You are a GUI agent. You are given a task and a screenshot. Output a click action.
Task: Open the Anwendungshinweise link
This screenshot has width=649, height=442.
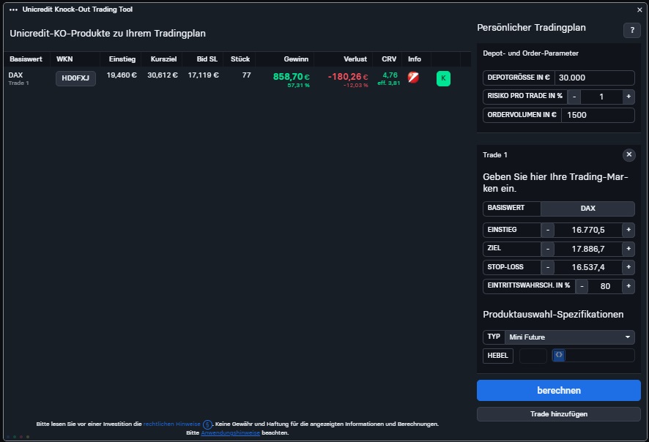[231, 433]
